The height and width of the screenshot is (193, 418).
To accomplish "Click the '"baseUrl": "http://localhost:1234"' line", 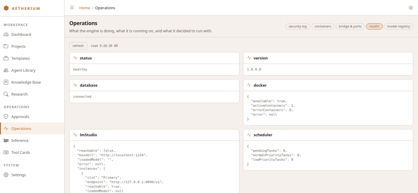I will click(112, 155).
